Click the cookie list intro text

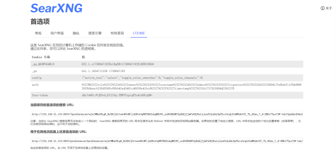click(x=77, y=47)
